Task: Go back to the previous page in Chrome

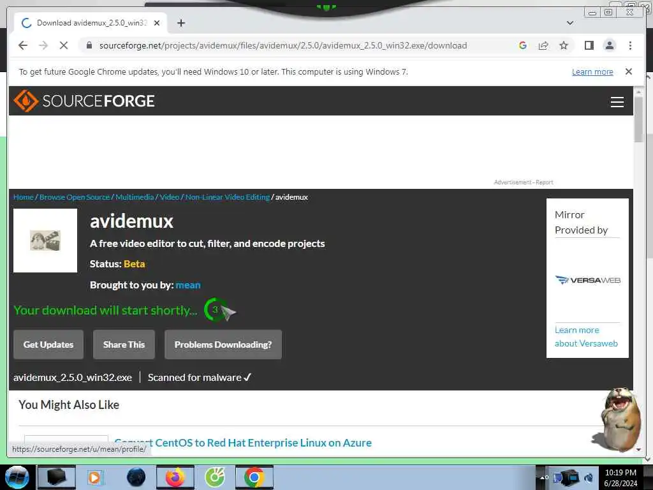Action: point(23,45)
